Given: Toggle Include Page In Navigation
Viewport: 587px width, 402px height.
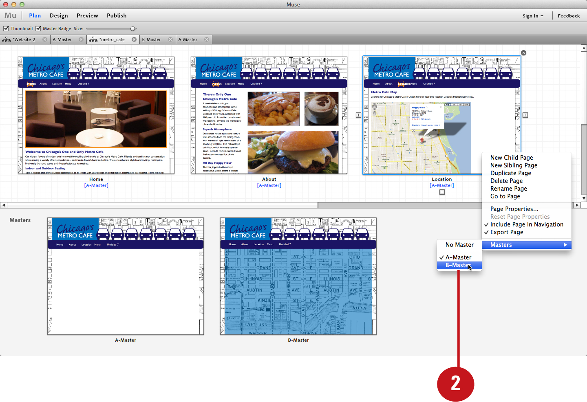Looking at the screenshot, I should [527, 224].
